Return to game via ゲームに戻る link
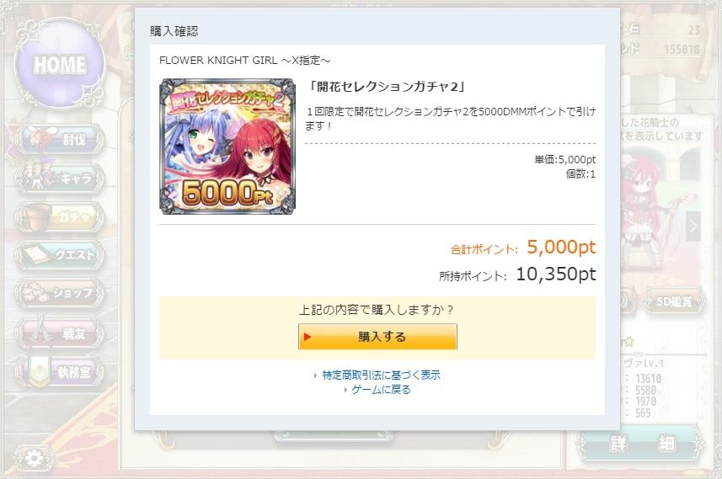 tap(381, 390)
